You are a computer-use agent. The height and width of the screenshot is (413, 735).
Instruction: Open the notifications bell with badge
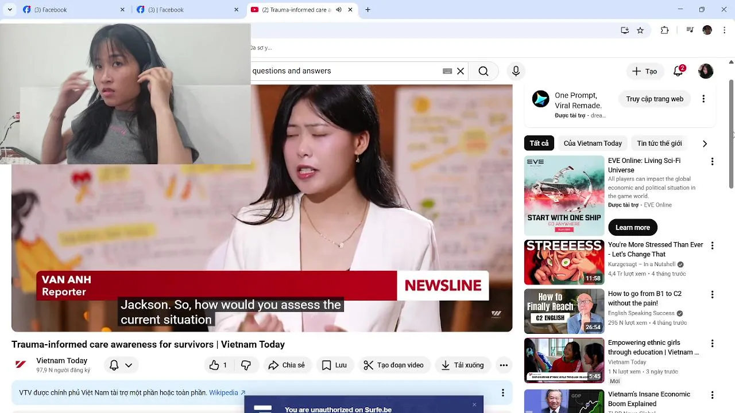coord(678,71)
